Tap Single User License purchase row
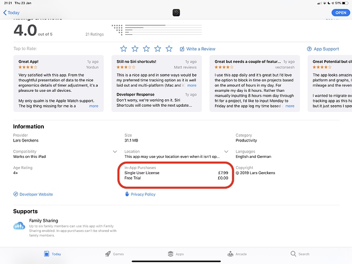This screenshot has height=264, width=352. pyautogui.click(x=176, y=173)
